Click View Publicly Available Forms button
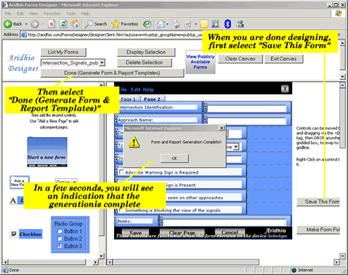 click(x=200, y=61)
